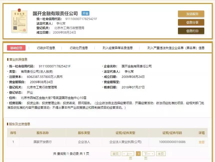Click the 营业执照信息 section header marker
This screenshot has width=215, height=162.
pos(8,59)
